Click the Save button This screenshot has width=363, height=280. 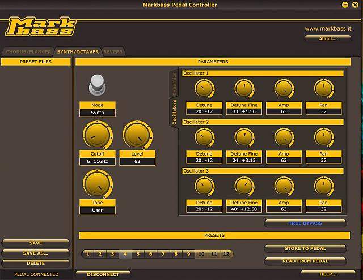pyautogui.click(x=36, y=243)
